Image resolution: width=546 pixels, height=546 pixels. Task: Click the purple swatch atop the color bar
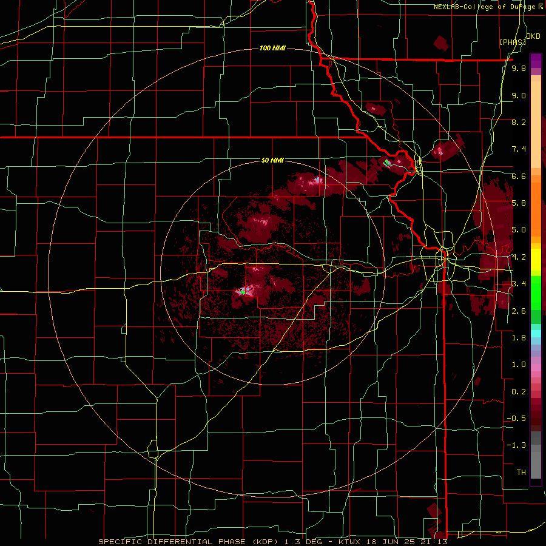tap(536, 61)
